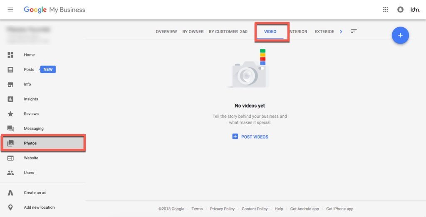Click the blurred business name header

29,29
